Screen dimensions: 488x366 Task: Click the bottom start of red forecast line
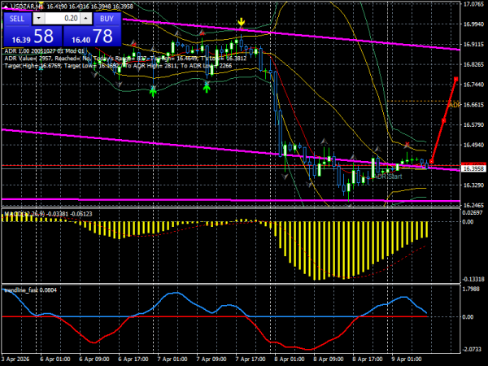431,161
